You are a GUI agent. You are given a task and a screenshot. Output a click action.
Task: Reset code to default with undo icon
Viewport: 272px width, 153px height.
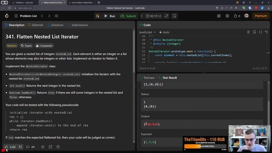pos(266,32)
